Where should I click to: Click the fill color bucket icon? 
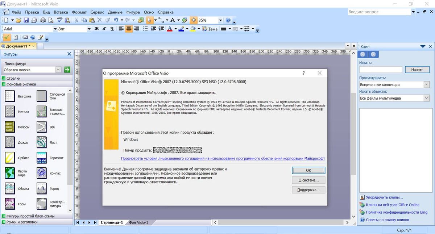[x=193, y=29]
